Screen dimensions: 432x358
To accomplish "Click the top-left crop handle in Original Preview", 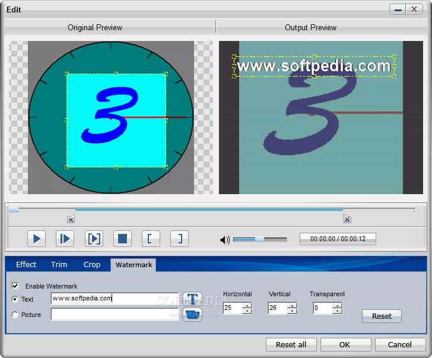I will (66, 74).
